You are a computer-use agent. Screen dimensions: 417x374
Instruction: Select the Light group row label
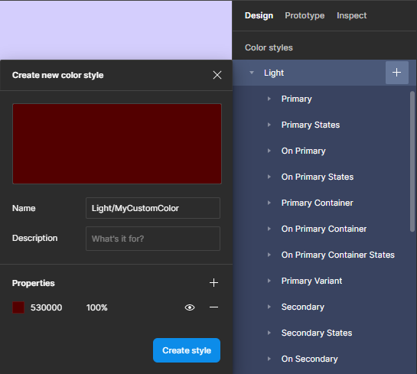[x=274, y=73]
